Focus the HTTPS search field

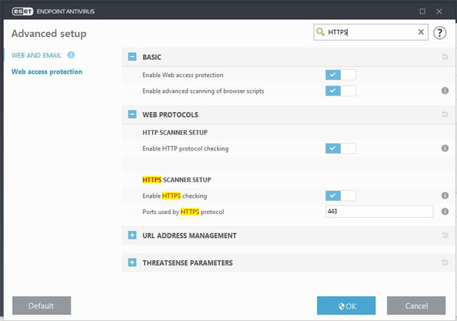(371, 32)
